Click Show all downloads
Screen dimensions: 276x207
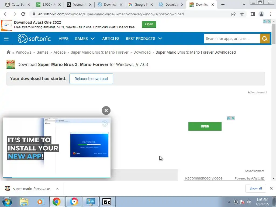click(x=256, y=188)
